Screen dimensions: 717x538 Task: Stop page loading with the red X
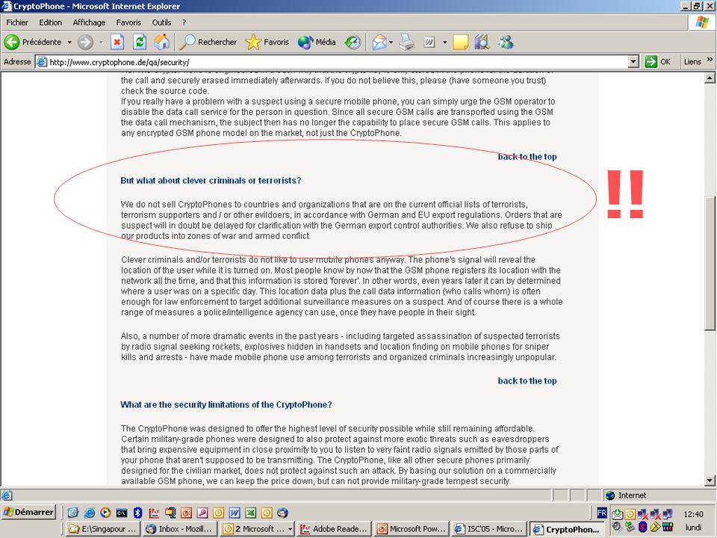[x=117, y=42]
